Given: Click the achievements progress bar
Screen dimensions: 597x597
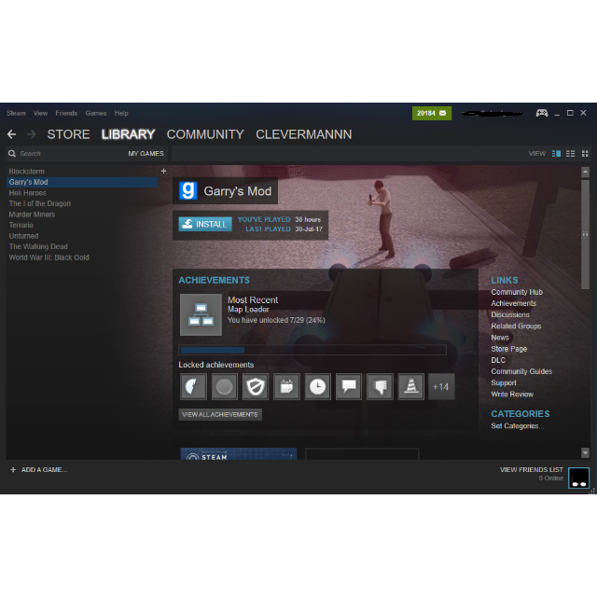Looking at the screenshot, I should click(x=312, y=350).
